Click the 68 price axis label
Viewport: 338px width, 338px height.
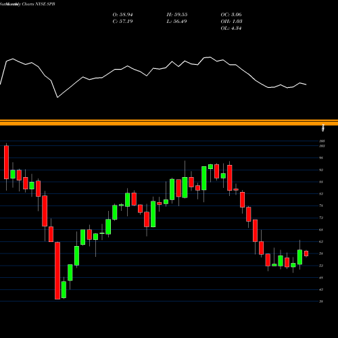pos(321,230)
